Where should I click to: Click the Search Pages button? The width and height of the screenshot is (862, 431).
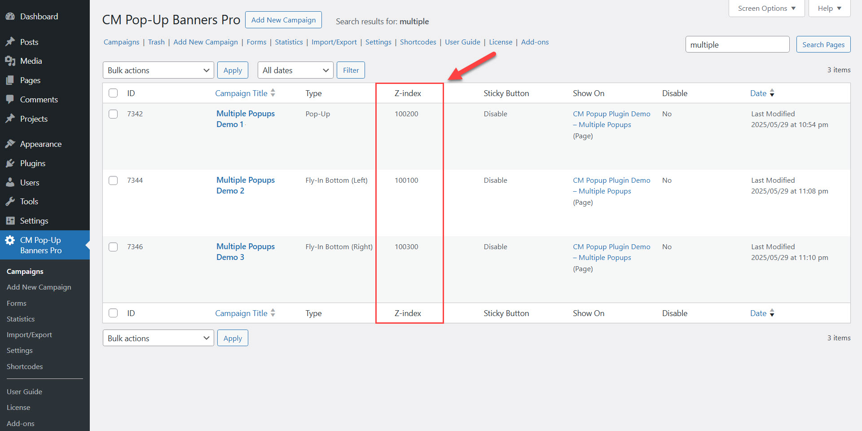[x=823, y=44]
